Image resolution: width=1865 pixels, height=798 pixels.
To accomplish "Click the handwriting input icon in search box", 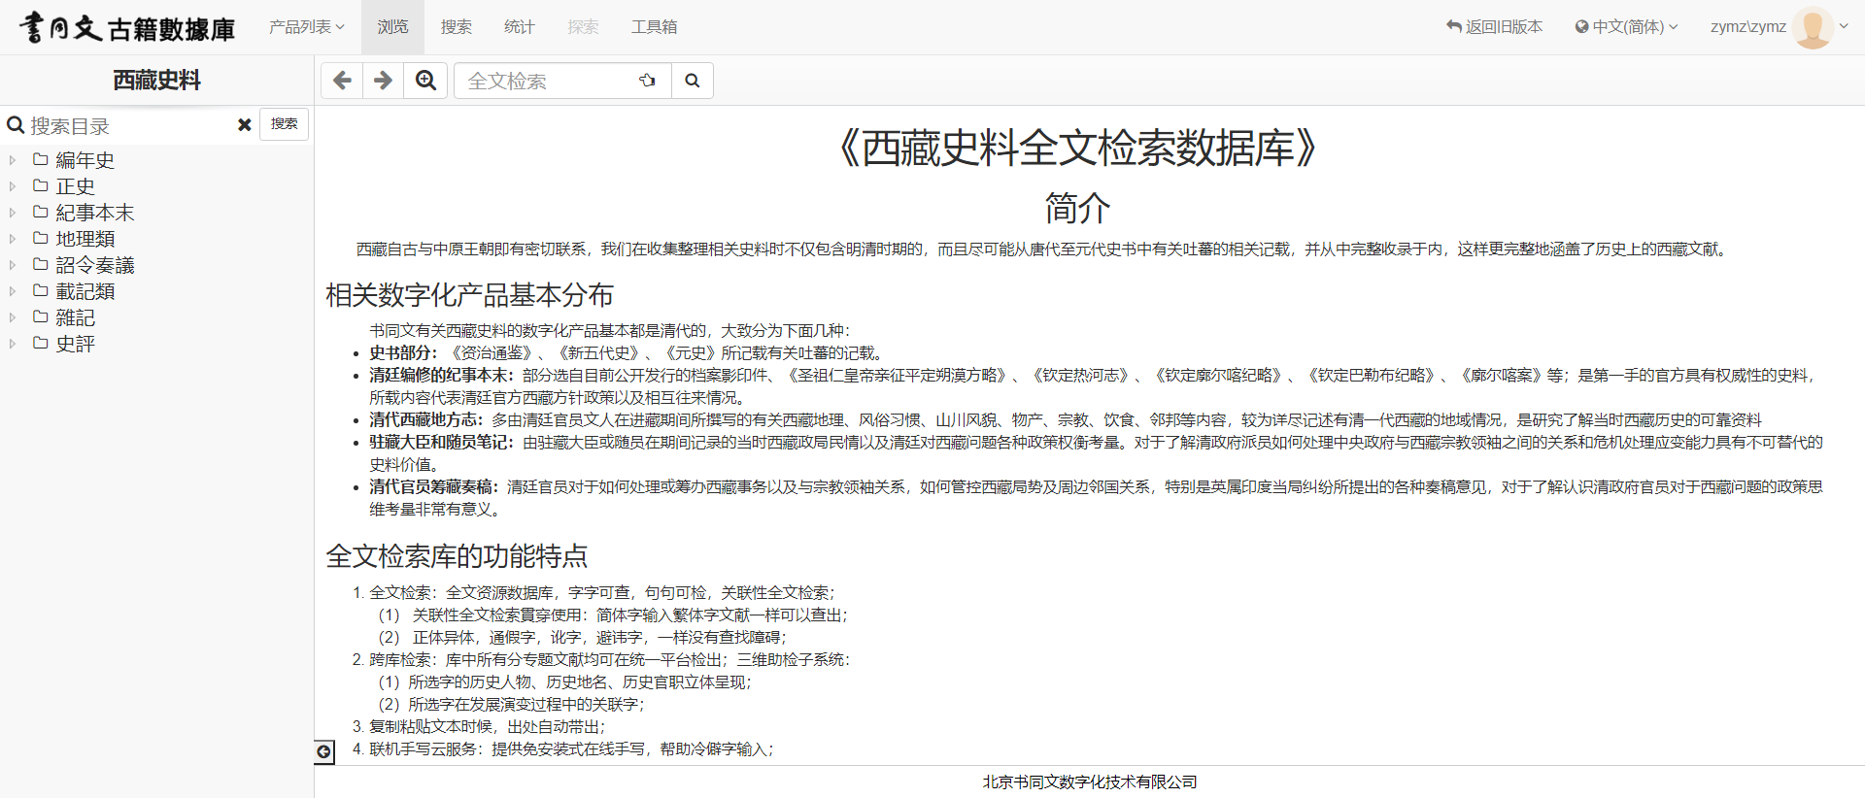I will 647,81.
